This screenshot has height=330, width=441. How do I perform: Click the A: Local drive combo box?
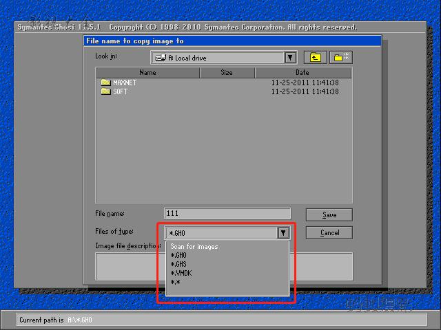coord(223,58)
